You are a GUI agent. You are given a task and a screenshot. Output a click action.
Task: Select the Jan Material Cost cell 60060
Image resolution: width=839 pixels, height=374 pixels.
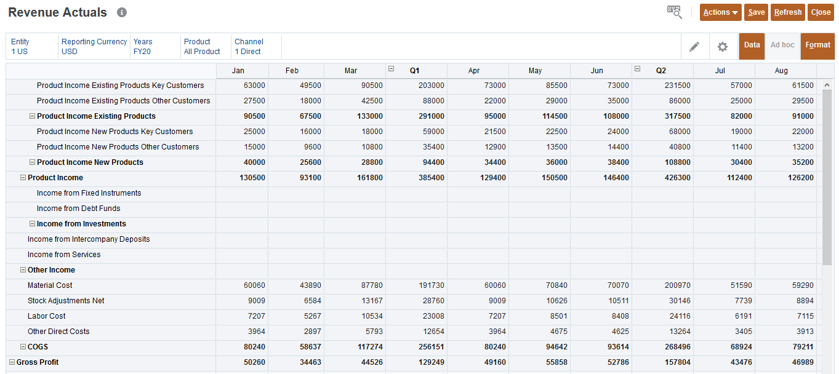coord(242,285)
